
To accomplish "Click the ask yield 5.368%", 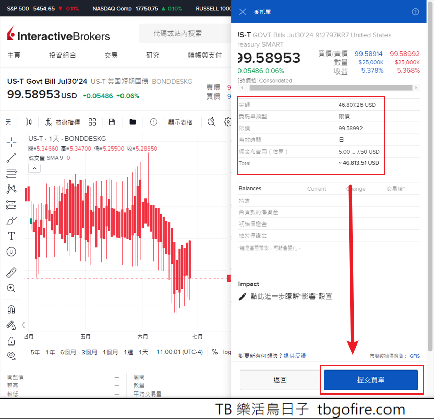I will pos(408,71).
